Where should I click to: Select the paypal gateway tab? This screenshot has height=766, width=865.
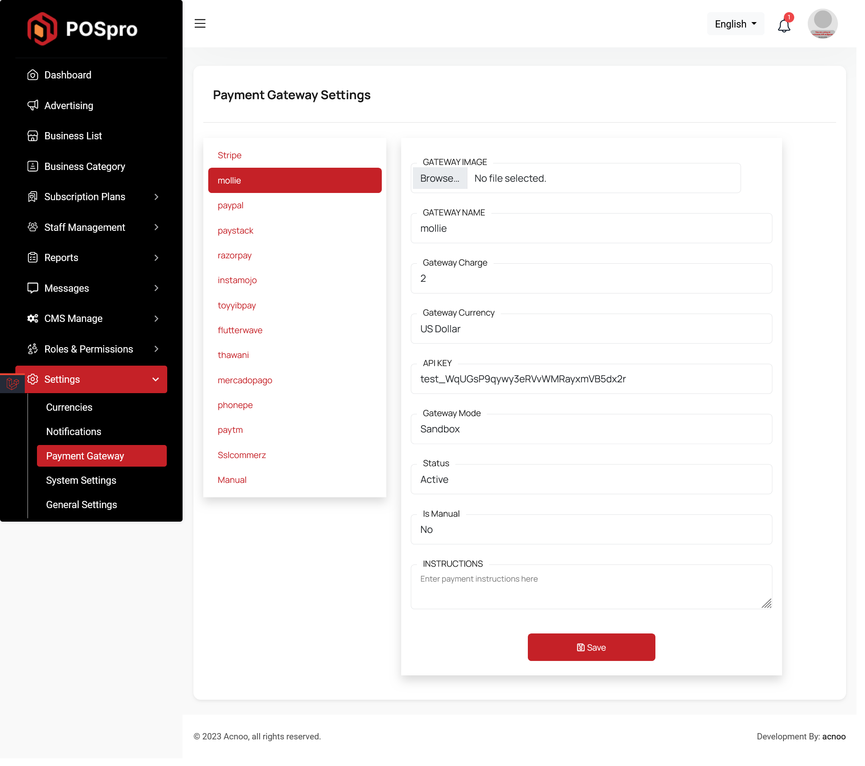tap(230, 206)
